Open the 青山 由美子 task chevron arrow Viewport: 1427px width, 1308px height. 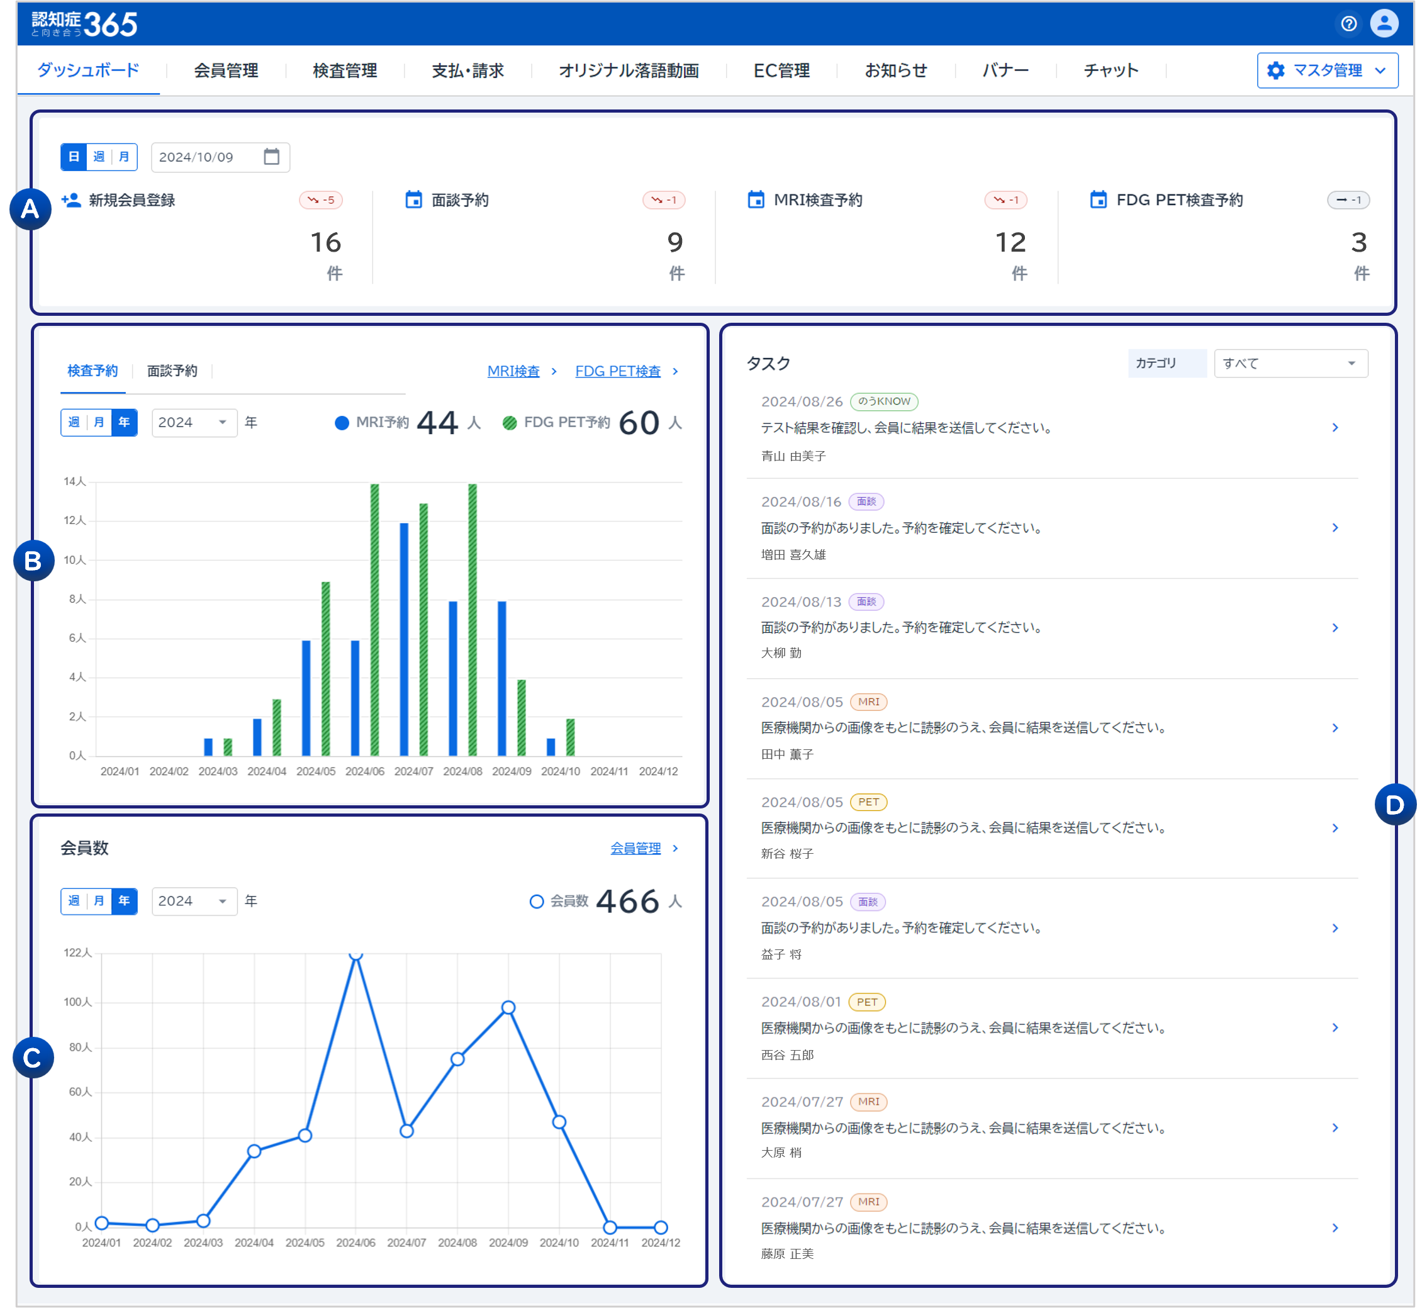(1335, 428)
